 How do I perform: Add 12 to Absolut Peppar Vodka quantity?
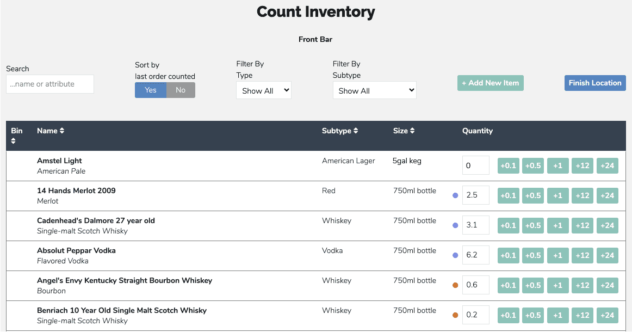click(x=583, y=255)
